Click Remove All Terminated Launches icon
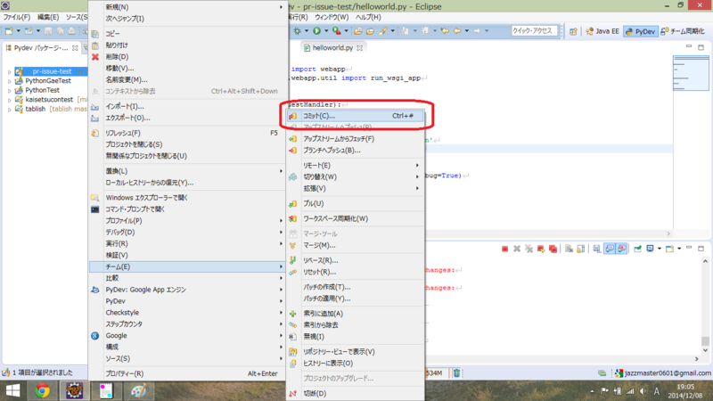 click(x=529, y=249)
